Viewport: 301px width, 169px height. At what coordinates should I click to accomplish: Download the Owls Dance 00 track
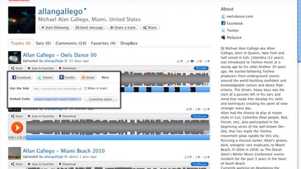coord(67,68)
